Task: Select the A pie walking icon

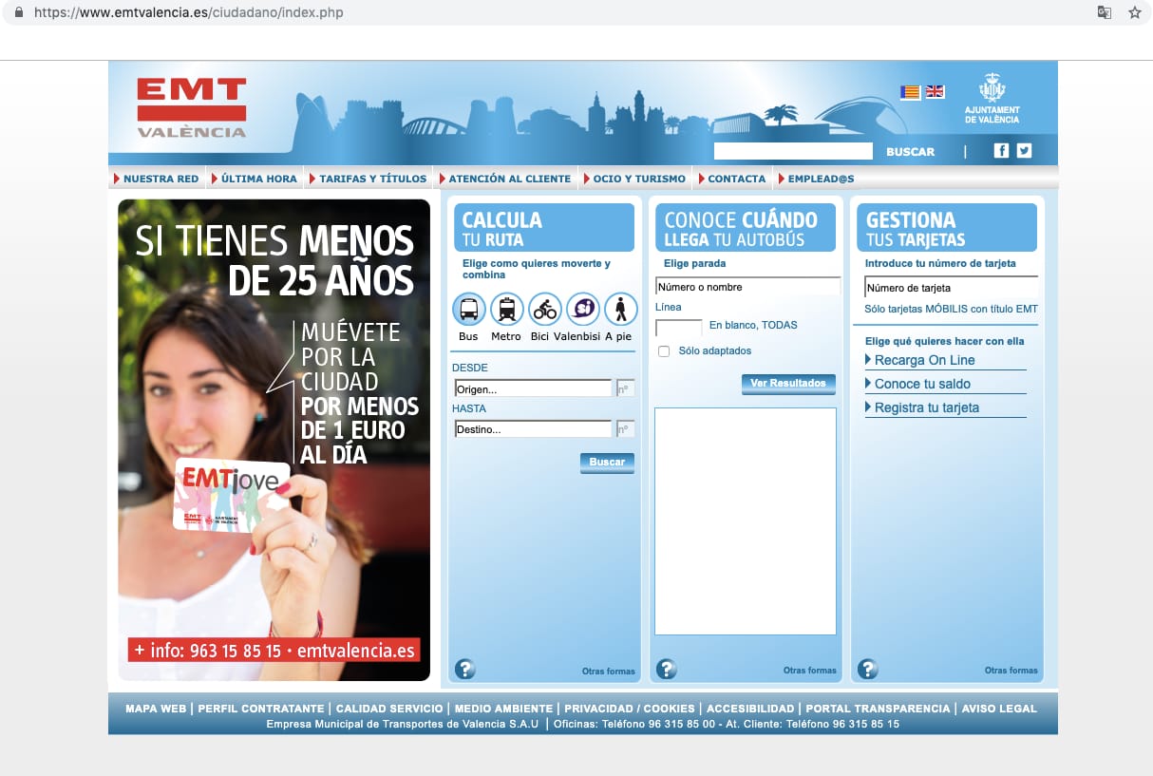Action: pos(620,310)
